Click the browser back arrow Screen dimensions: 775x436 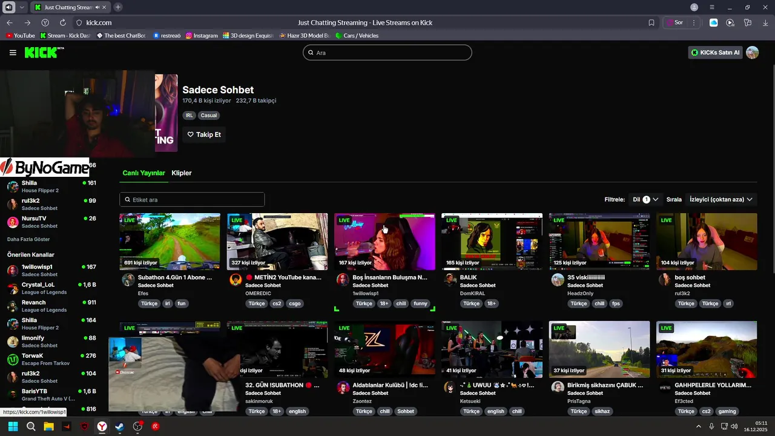10,22
